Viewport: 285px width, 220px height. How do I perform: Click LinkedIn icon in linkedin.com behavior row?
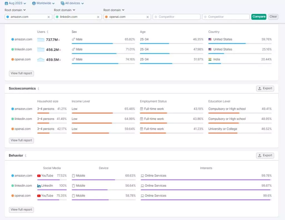point(39,186)
